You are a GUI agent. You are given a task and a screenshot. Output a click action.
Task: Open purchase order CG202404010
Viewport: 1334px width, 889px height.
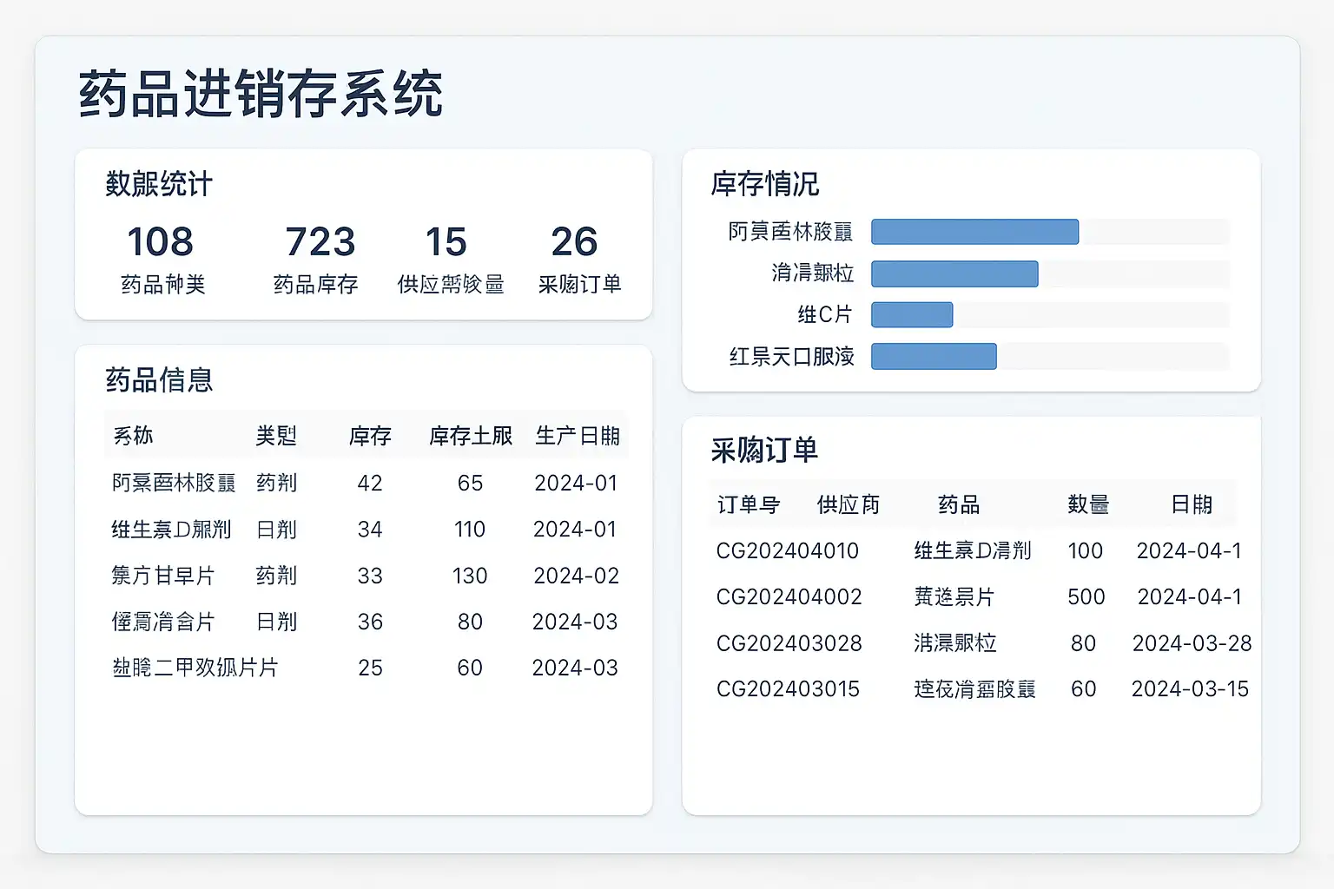[x=787, y=551]
